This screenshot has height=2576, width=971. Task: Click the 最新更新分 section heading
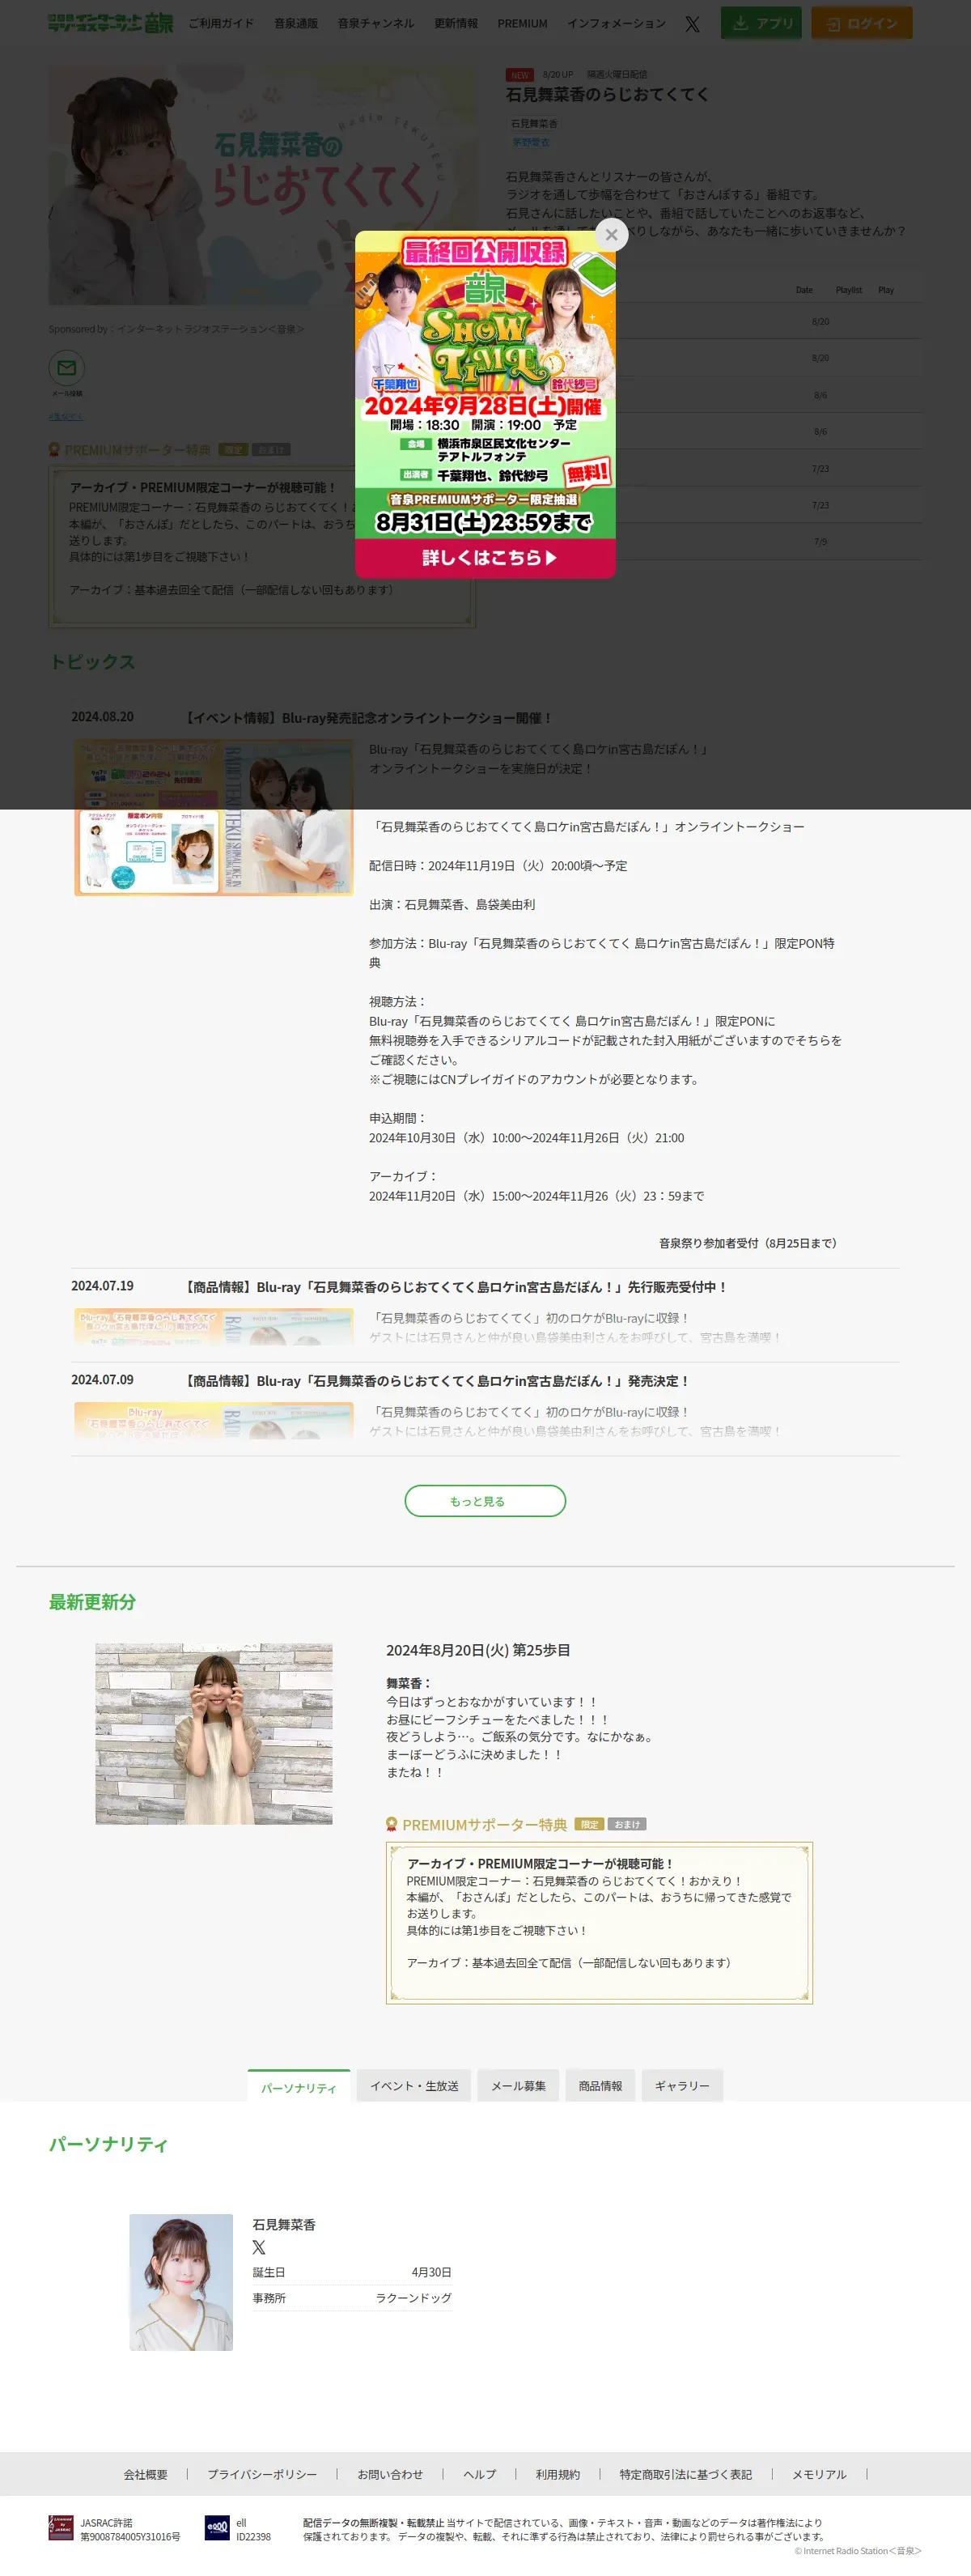92,1602
